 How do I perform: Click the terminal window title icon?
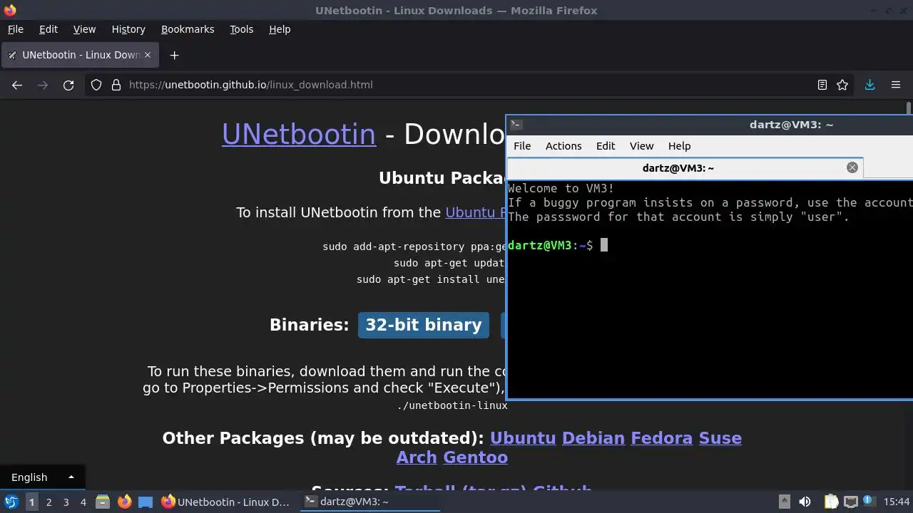point(516,125)
